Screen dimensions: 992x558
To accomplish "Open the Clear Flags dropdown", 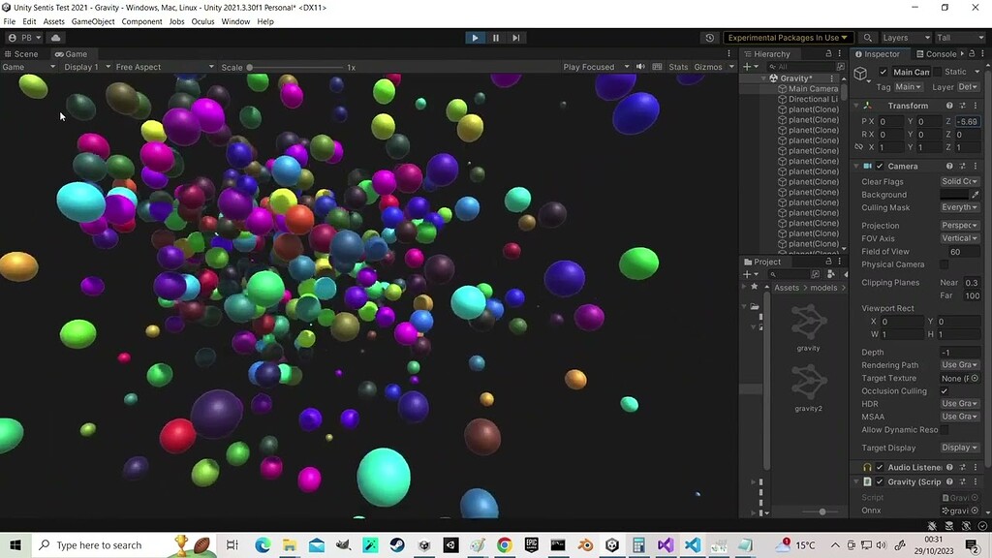I will pyautogui.click(x=958, y=181).
